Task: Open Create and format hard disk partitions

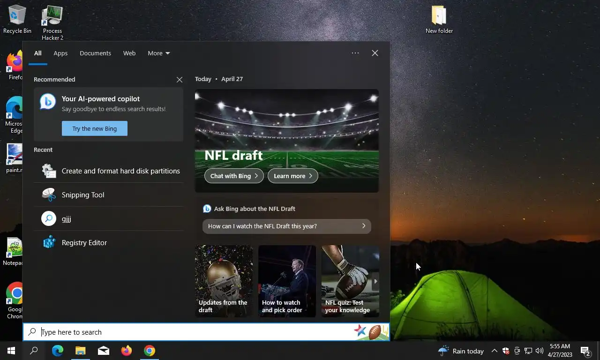Action: click(109, 171)
